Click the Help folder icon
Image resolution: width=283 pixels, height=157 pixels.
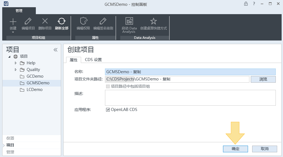coord(22,63)
